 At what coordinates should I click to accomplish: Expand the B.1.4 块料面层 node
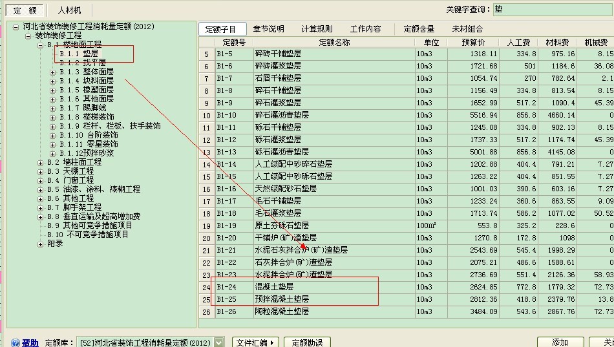52,81
